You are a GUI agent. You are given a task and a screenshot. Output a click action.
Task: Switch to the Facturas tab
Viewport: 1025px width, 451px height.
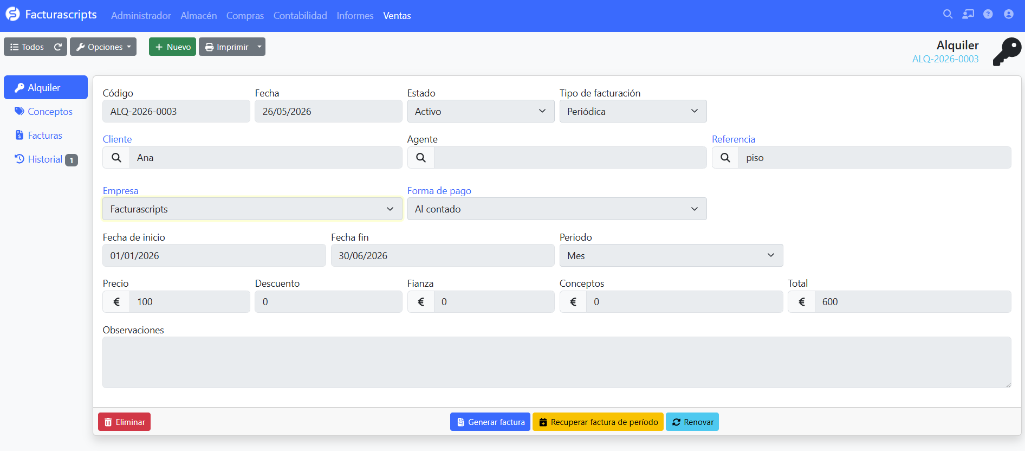coord(46,135)
